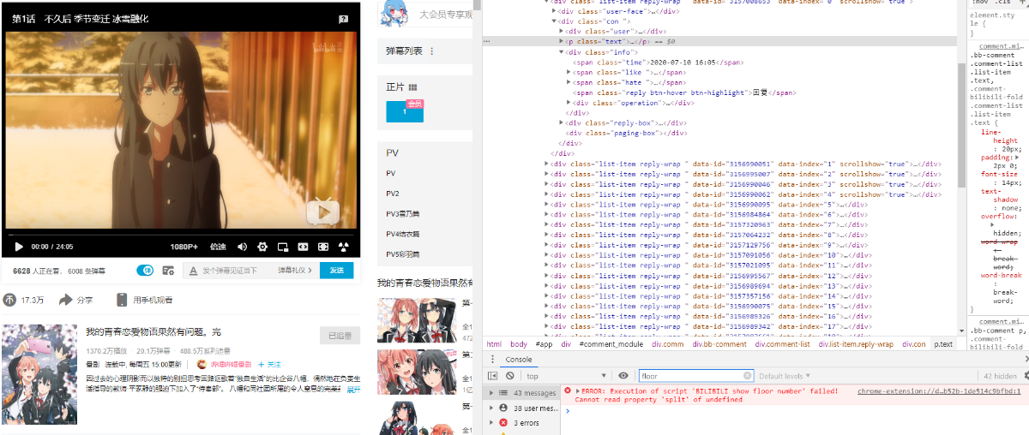Click the live expression eye icon

623,376
